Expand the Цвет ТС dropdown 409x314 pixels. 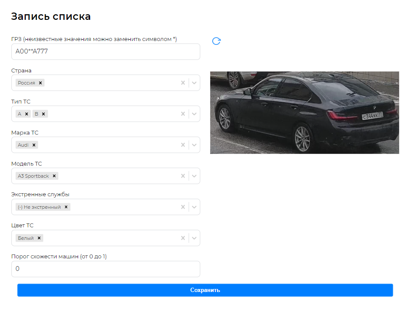coord(194,238)
